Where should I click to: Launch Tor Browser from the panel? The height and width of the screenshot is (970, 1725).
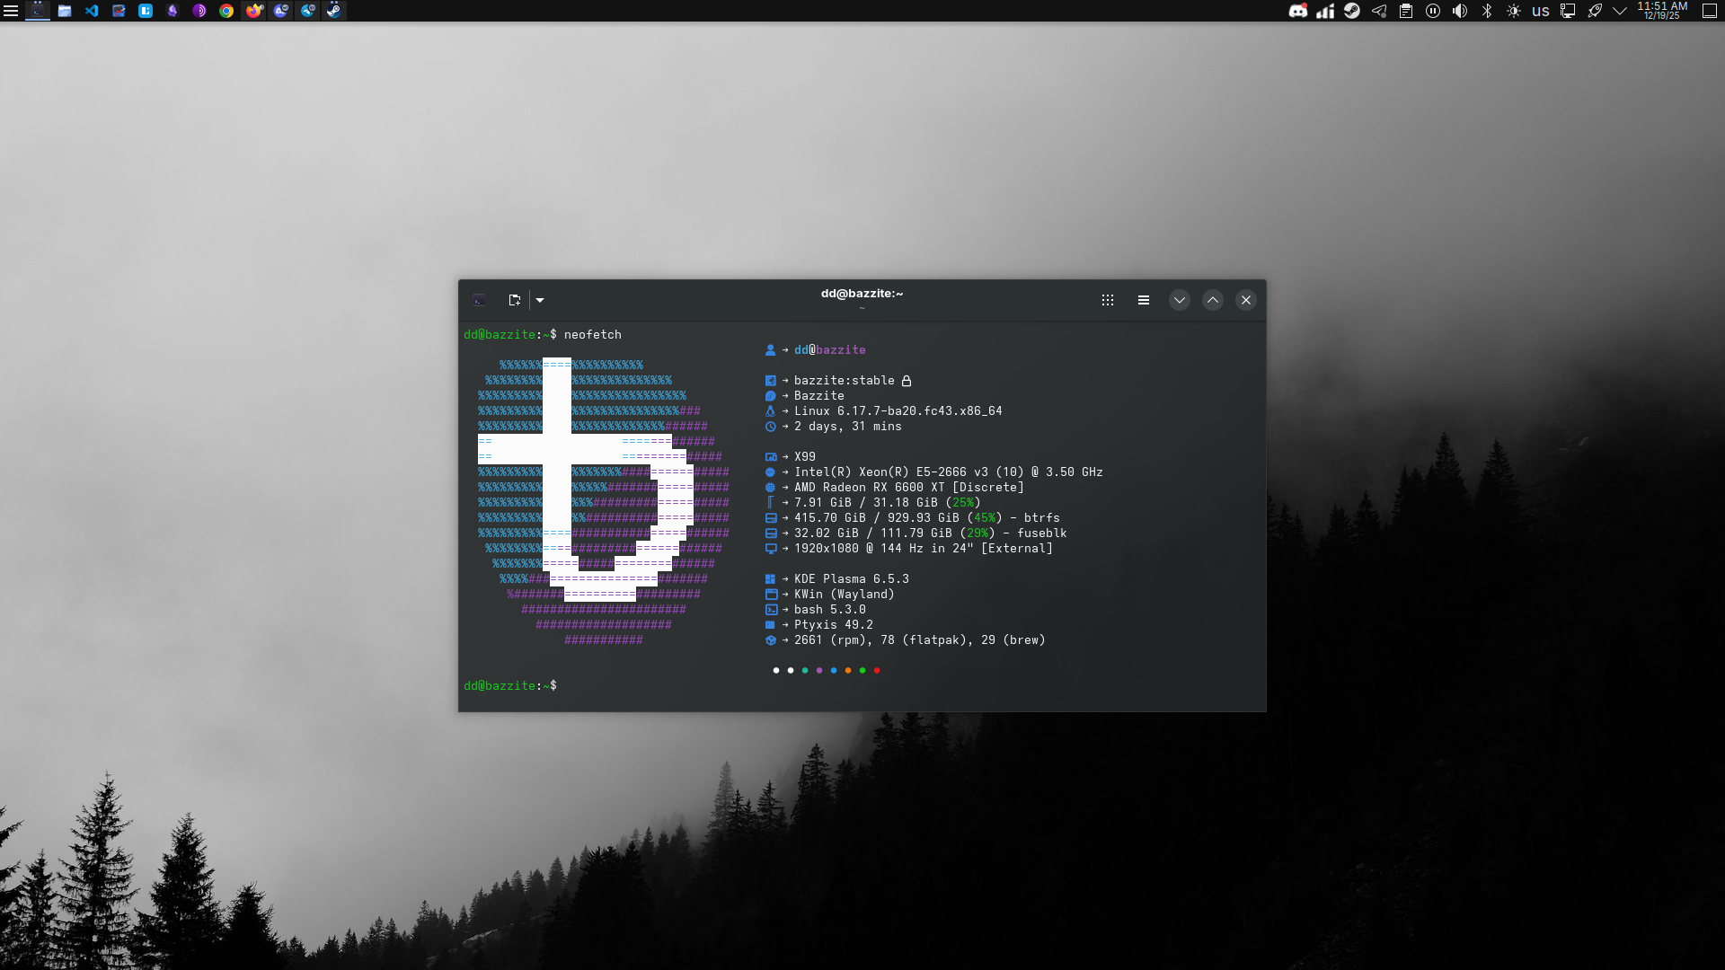tap(199, 11)
